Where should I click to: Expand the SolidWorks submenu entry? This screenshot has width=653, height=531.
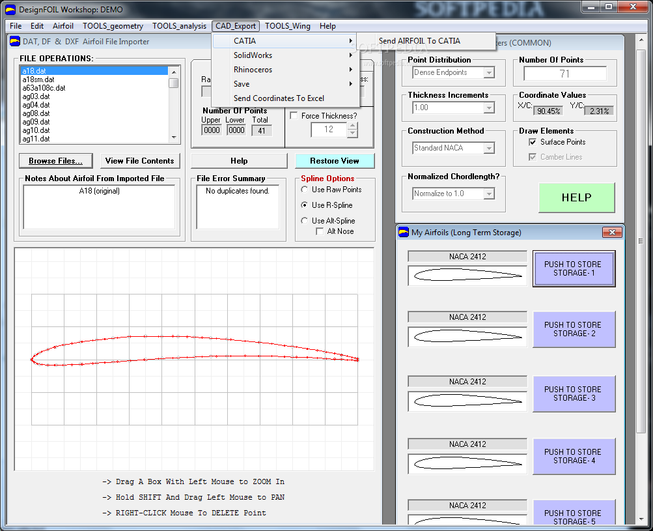(285, 55)
